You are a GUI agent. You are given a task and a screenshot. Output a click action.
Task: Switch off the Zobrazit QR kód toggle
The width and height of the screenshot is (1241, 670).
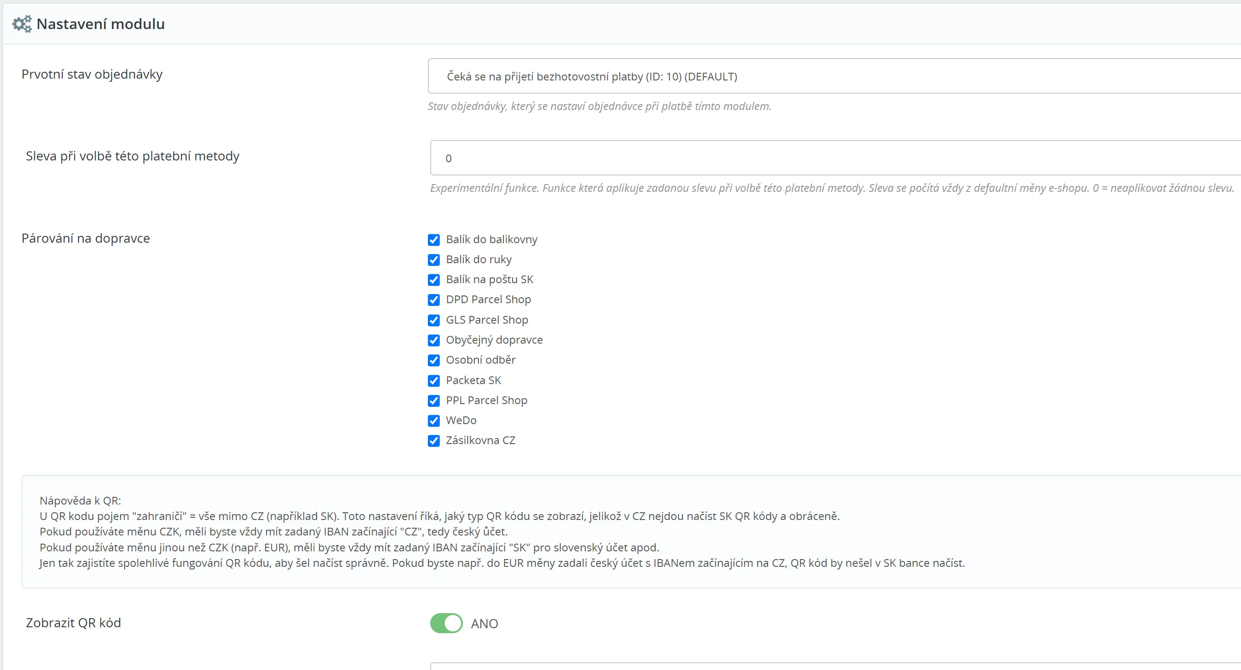[446, 623]
